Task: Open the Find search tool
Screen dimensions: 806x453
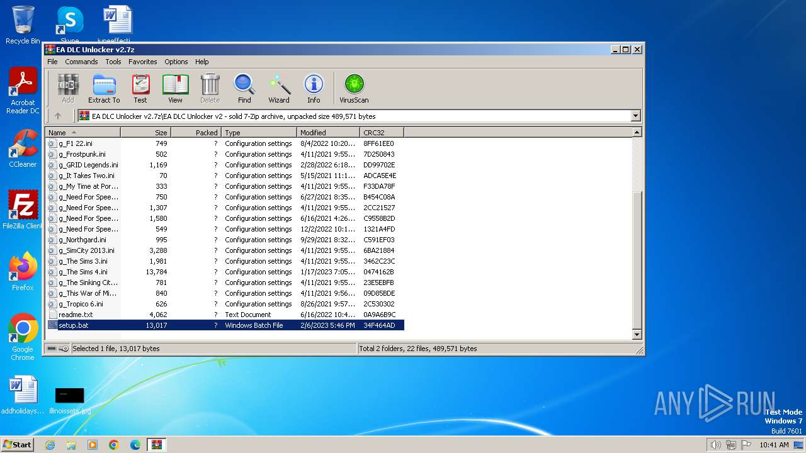Action: pyautogui.click(x=244, y=89)
